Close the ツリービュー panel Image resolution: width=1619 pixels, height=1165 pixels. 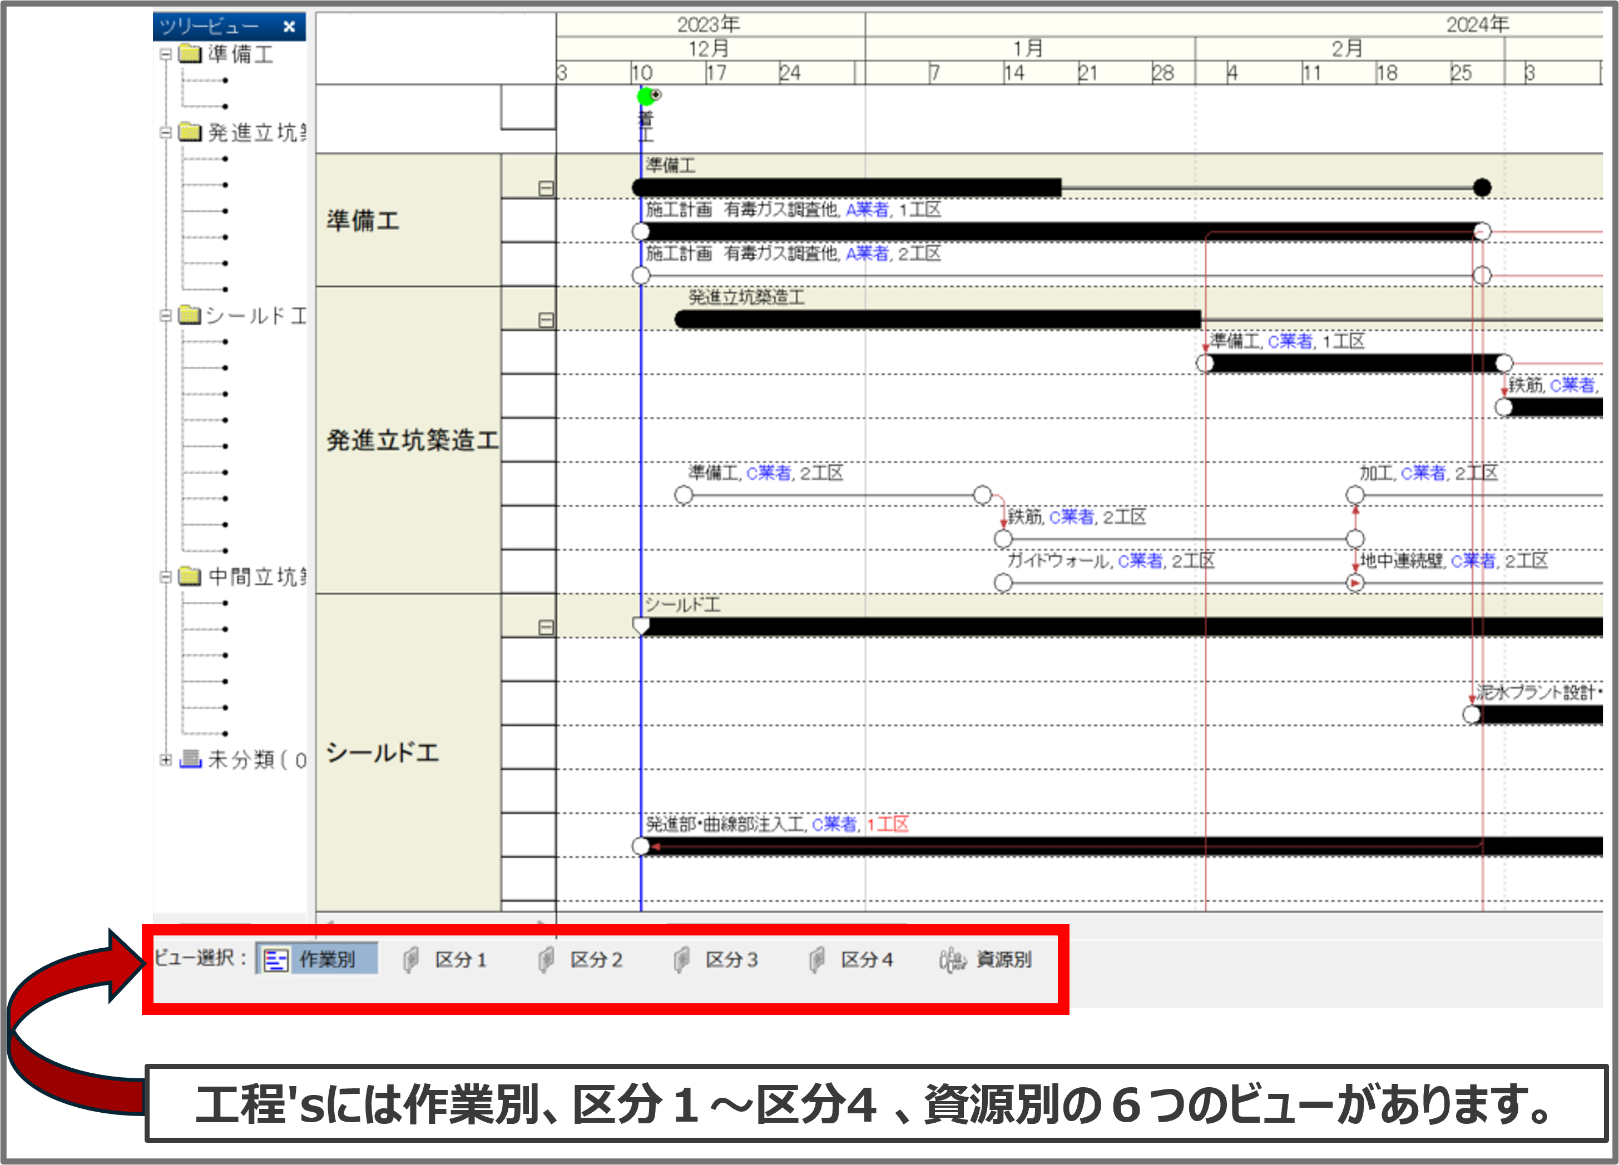point(289,26)
